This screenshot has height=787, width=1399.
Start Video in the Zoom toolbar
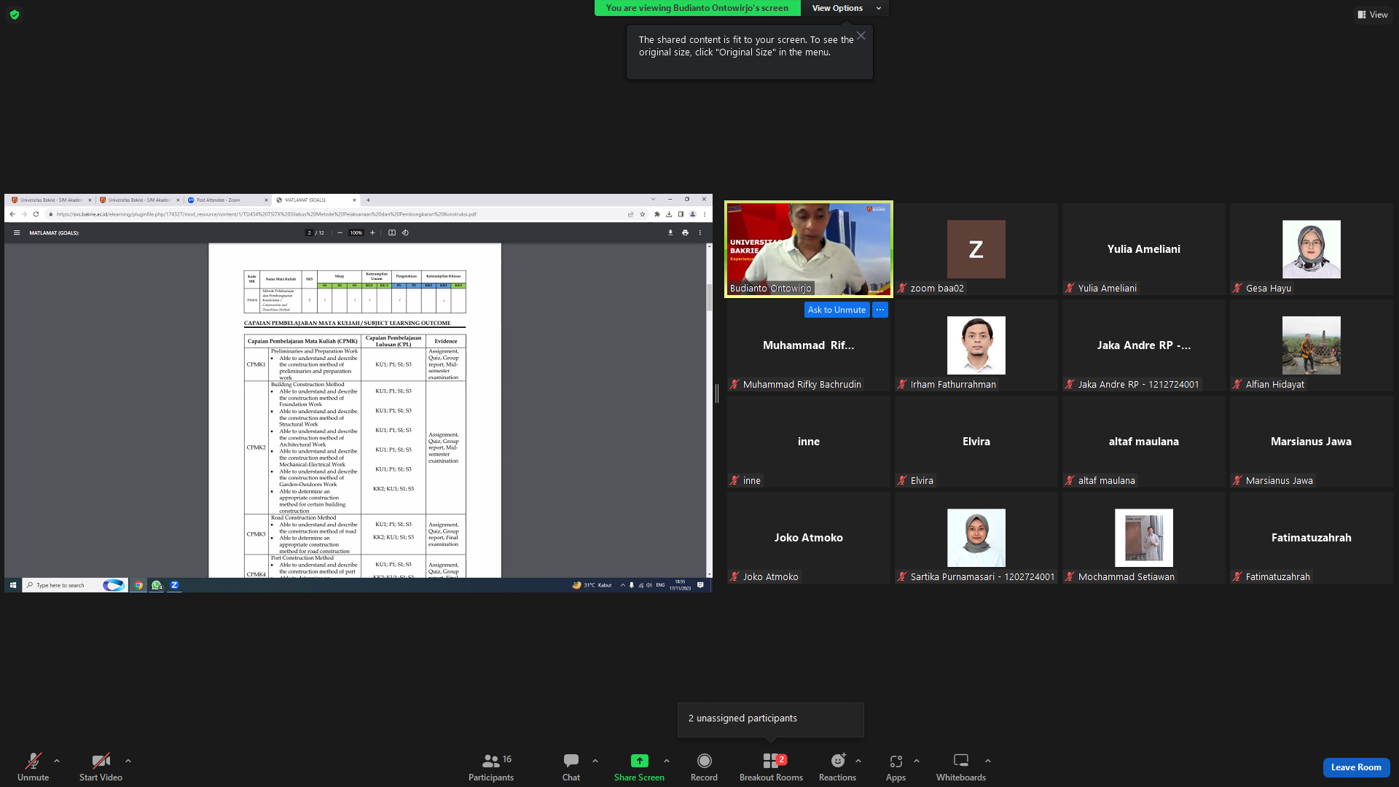tap(101, 767)
